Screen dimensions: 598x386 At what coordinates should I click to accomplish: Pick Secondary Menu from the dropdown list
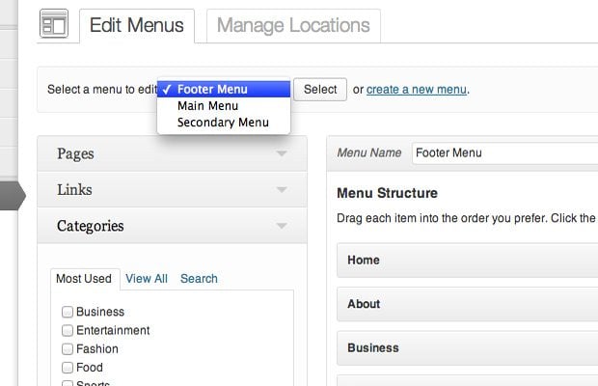pyautogui.click(x=223, y=123)
